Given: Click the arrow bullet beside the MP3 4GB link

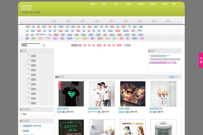Looking at the screenshot, I should [21, 126].
